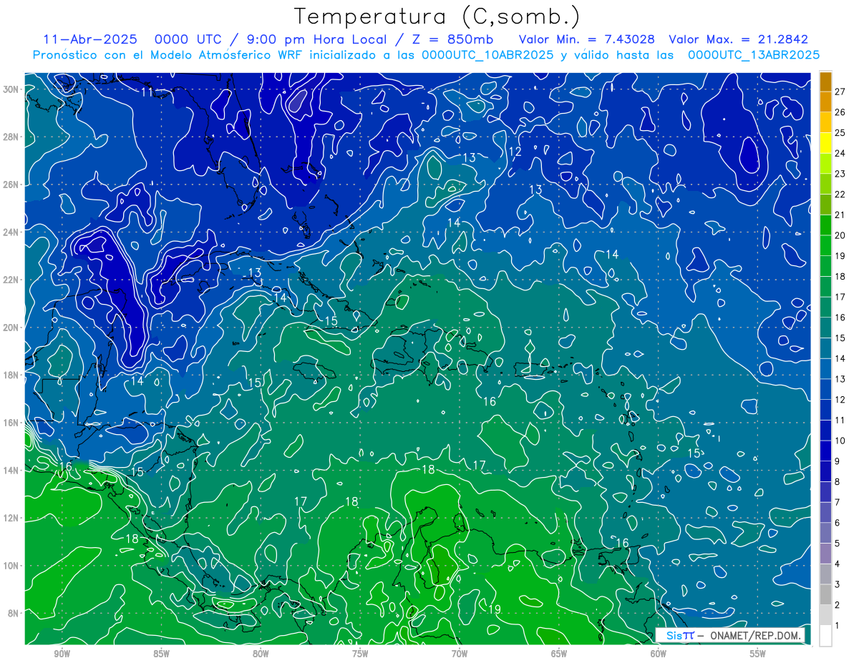This screenshot has height=663, width=859.
Task: Click the 16N latitude axis label
Action: point(11,422)
